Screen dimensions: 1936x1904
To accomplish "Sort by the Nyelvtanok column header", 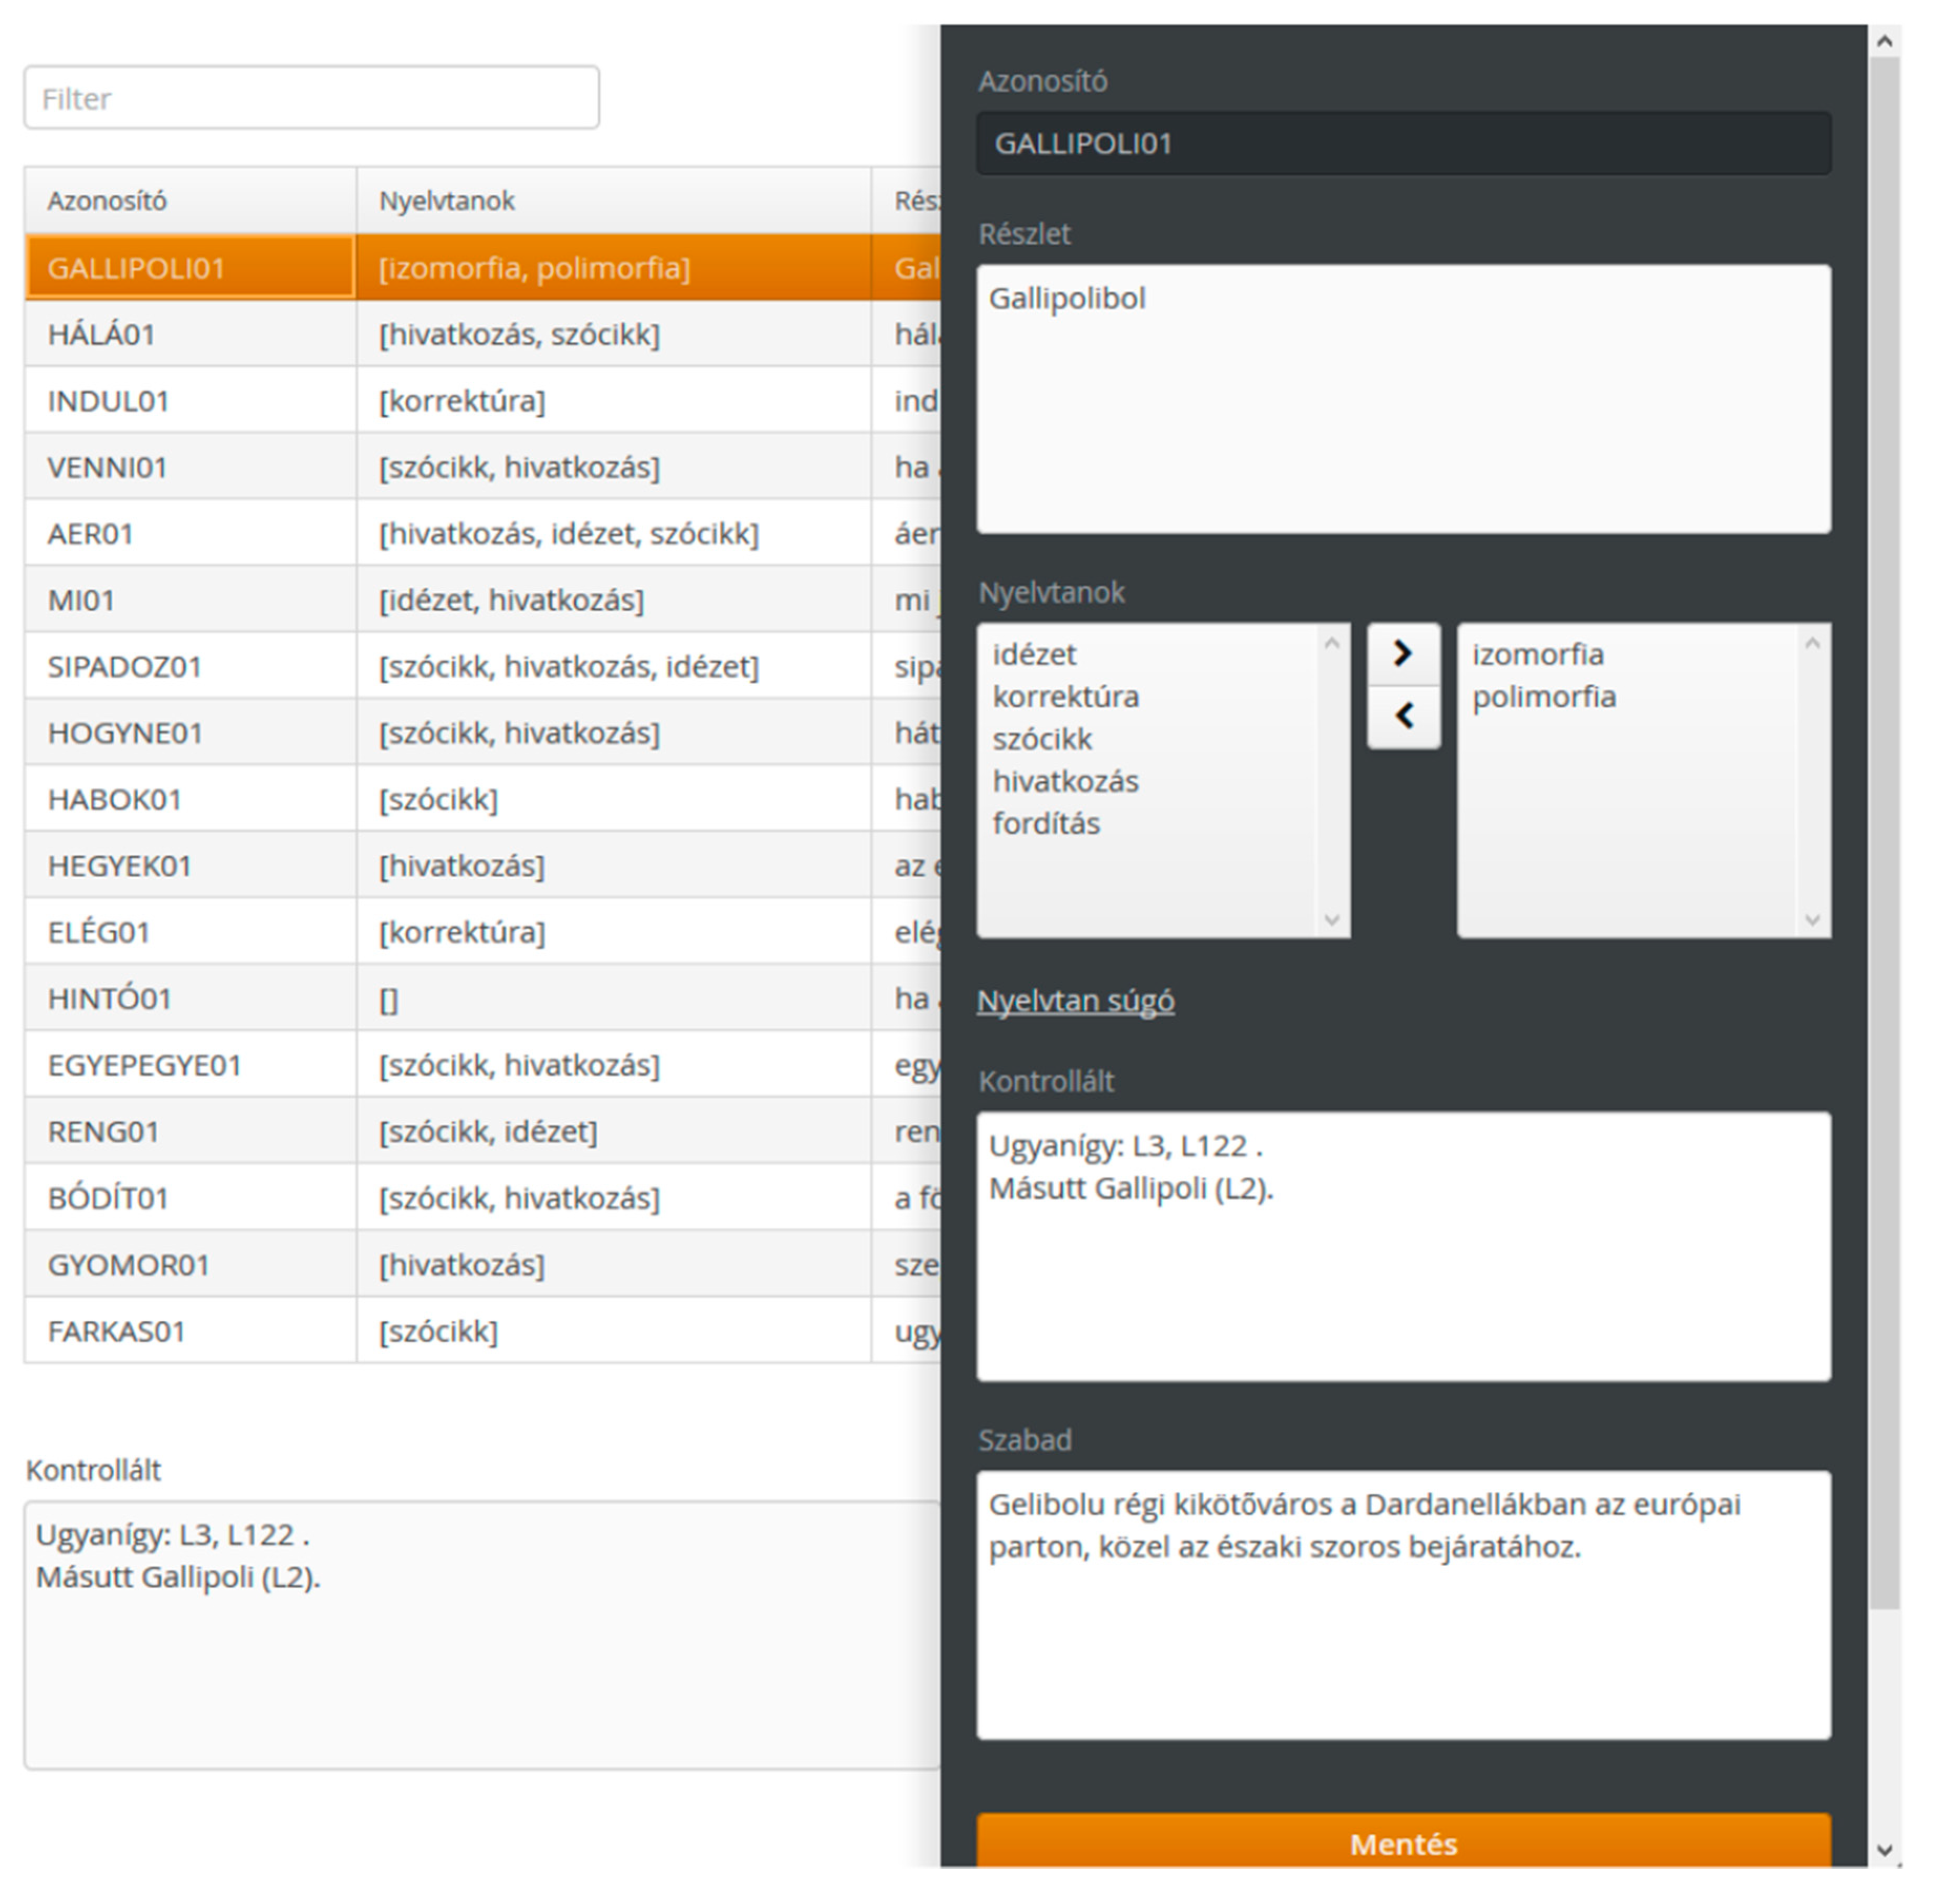I will coord(446,201).
